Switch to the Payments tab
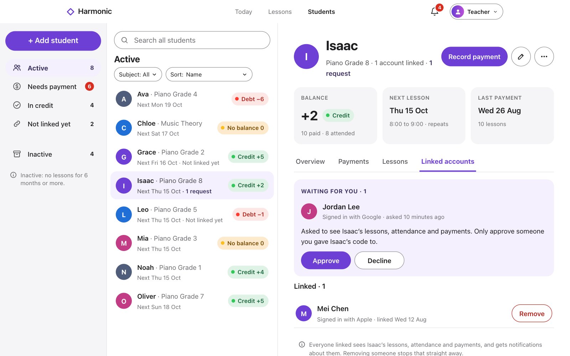 pyautogui.click(x=353, y=162)
